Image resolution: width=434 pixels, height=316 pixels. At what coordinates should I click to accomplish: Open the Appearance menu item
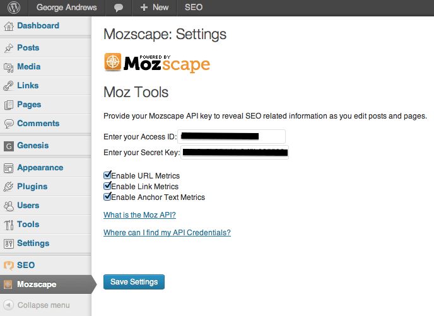(40, 168)
